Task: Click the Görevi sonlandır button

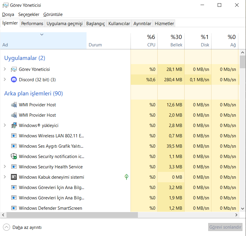Action: point(225,227)
